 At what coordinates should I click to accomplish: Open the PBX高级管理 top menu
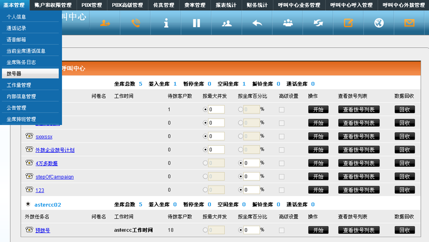coord(127,5)
